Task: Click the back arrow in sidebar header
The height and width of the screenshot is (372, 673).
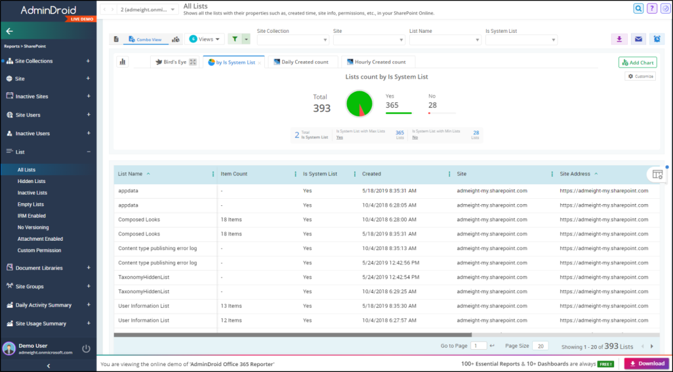Action: click(x=9, y=31)
